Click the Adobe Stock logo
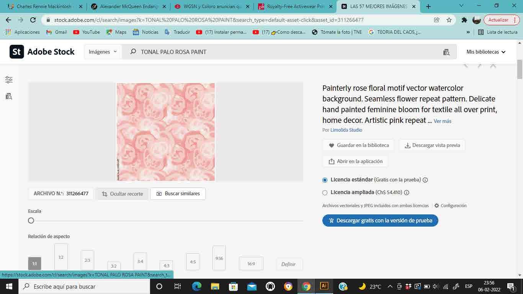Image resolution: width=523 pixels, height=294 pixels. point(42,52)
